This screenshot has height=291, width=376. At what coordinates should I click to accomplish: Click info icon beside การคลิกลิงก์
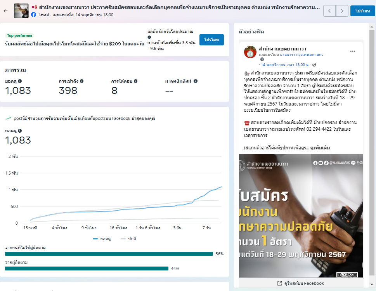click(x=196, y=81)
